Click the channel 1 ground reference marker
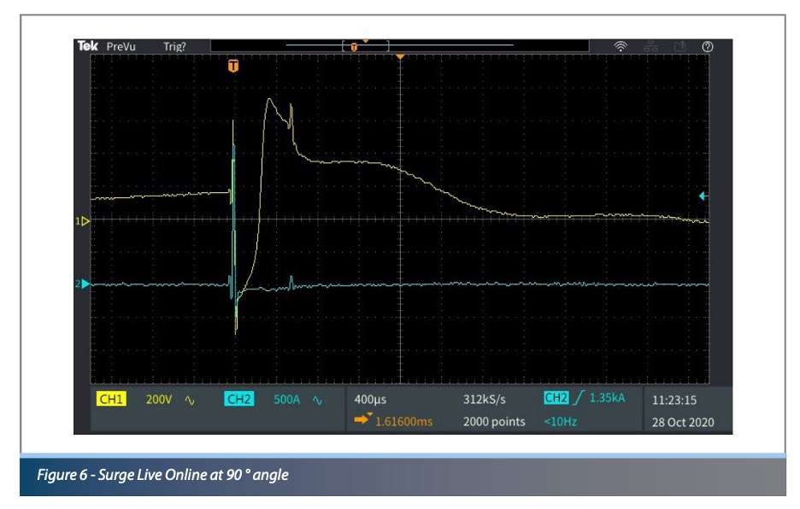 [84, 220]
